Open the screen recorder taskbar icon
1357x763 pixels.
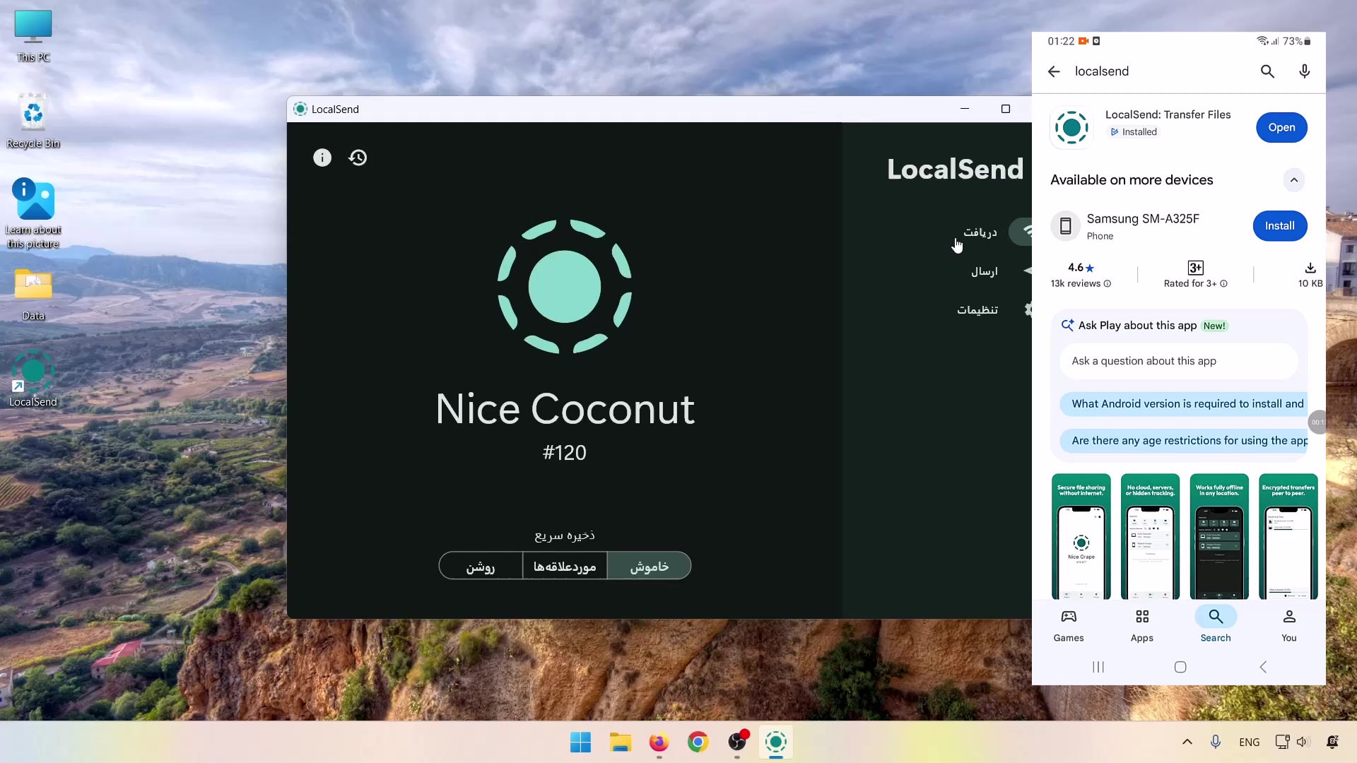click(737, 743)
